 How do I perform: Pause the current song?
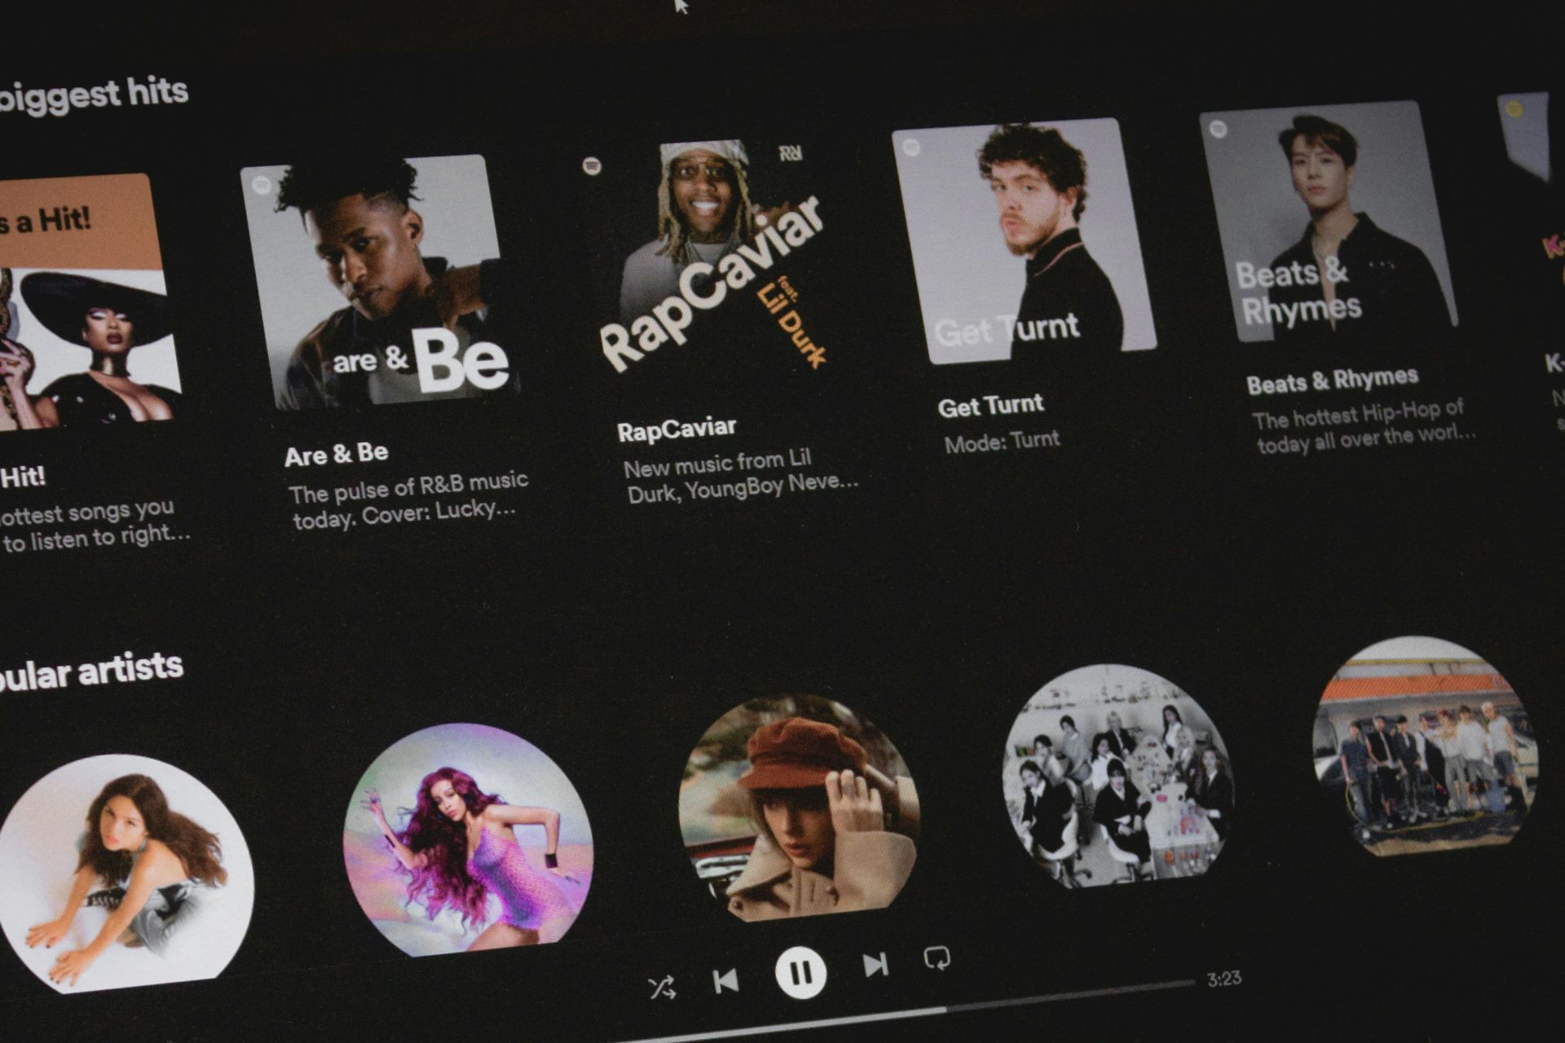800,972
